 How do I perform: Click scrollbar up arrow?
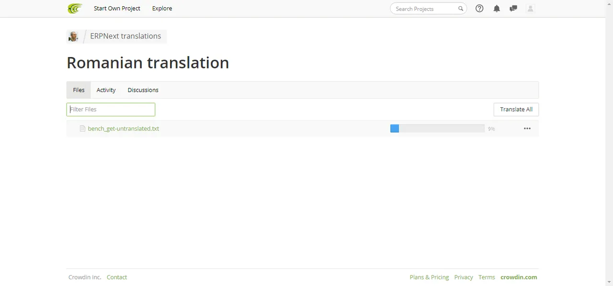click(609, 4)
